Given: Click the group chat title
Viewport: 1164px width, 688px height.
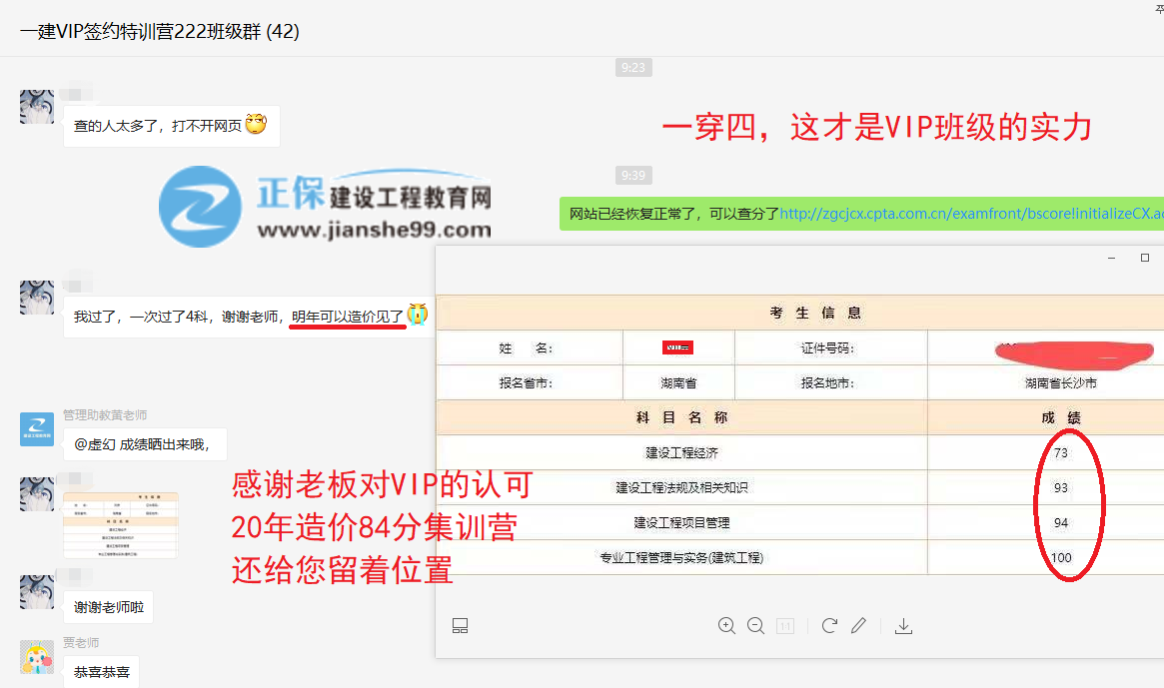Looking at the screenshot, I should [x=160, y=31].
